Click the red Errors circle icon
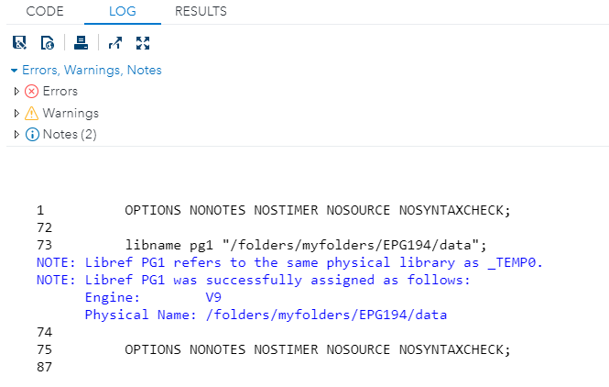The height and width of the screenshot is (387, 609). click(32, 92)
